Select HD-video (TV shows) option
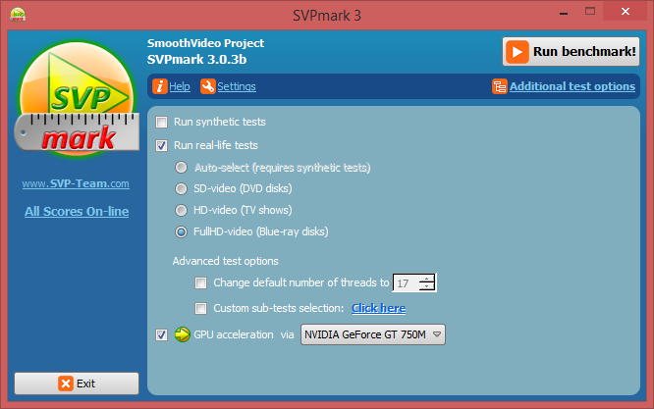Viewport: 654px width, 409px height. (181, 210)
